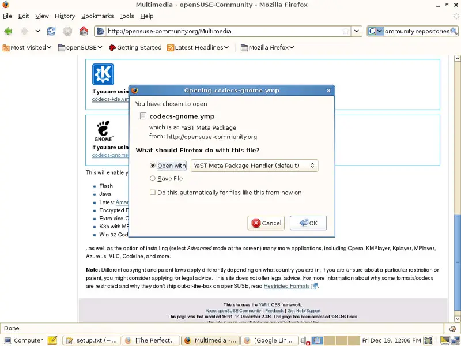461x346 pixels.
Task: Open Get Help/Support footer link
Action: (304, 311)
